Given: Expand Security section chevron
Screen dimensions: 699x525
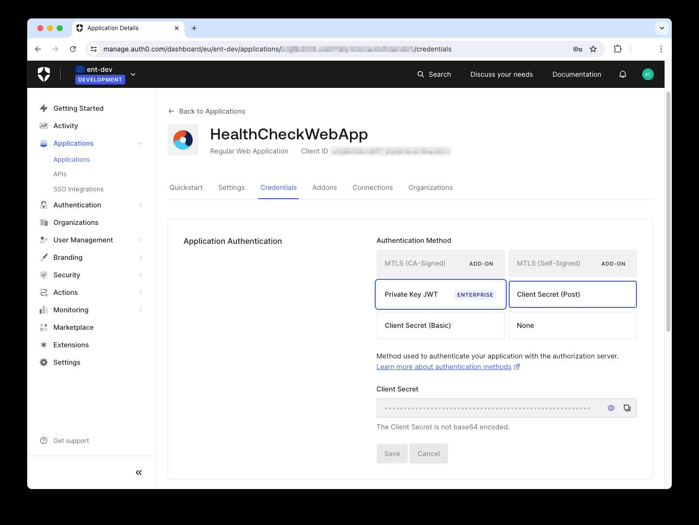Looking at the screenshot, I should point(140,275).
